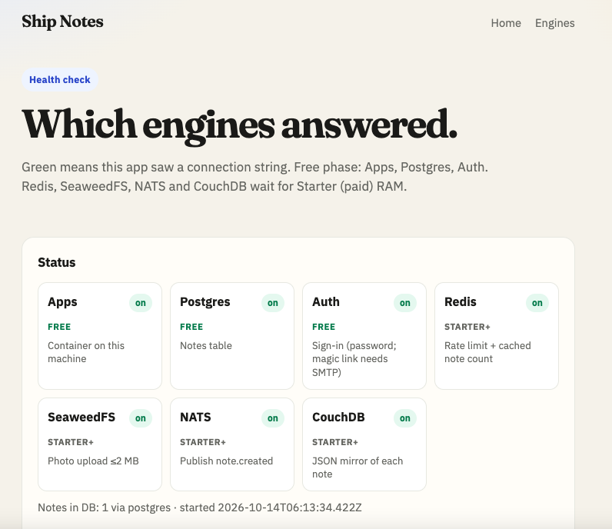Select the CouchDB card title
The image size is (612, 529).
[x=338, y=418]
